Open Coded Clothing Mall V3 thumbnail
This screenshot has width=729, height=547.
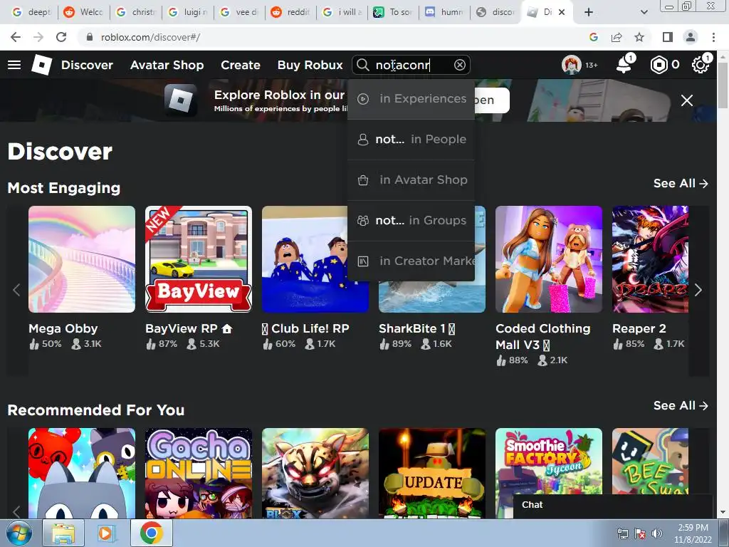point(549,259)
